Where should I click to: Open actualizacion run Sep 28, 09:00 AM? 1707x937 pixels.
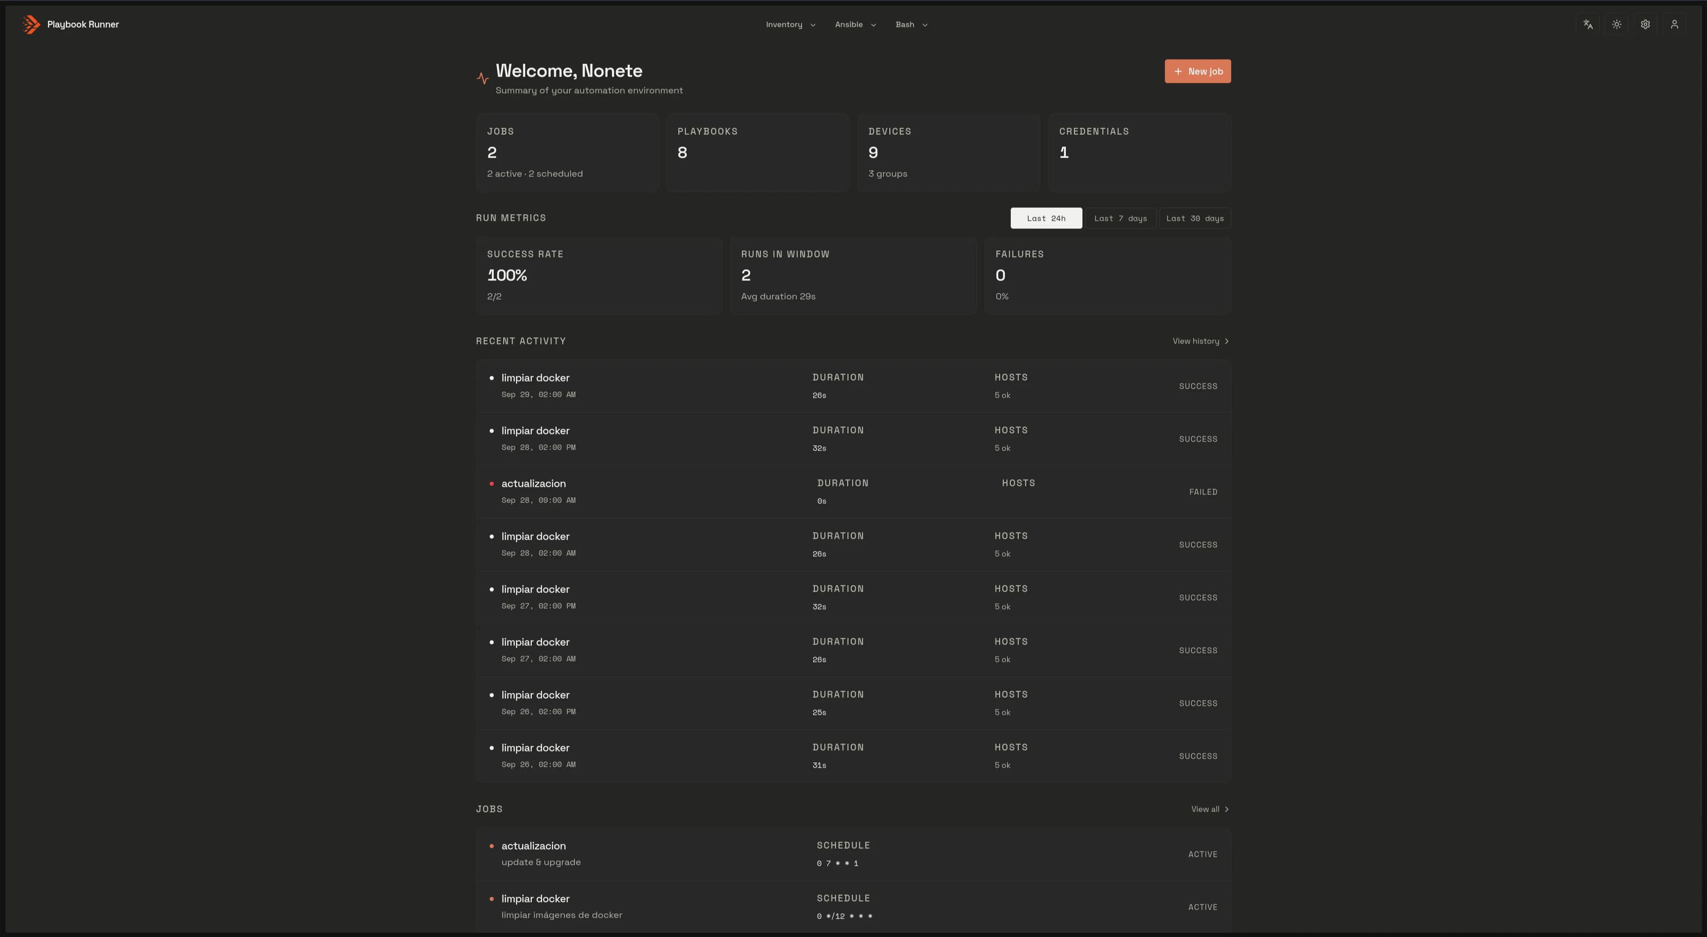(853, 492)
